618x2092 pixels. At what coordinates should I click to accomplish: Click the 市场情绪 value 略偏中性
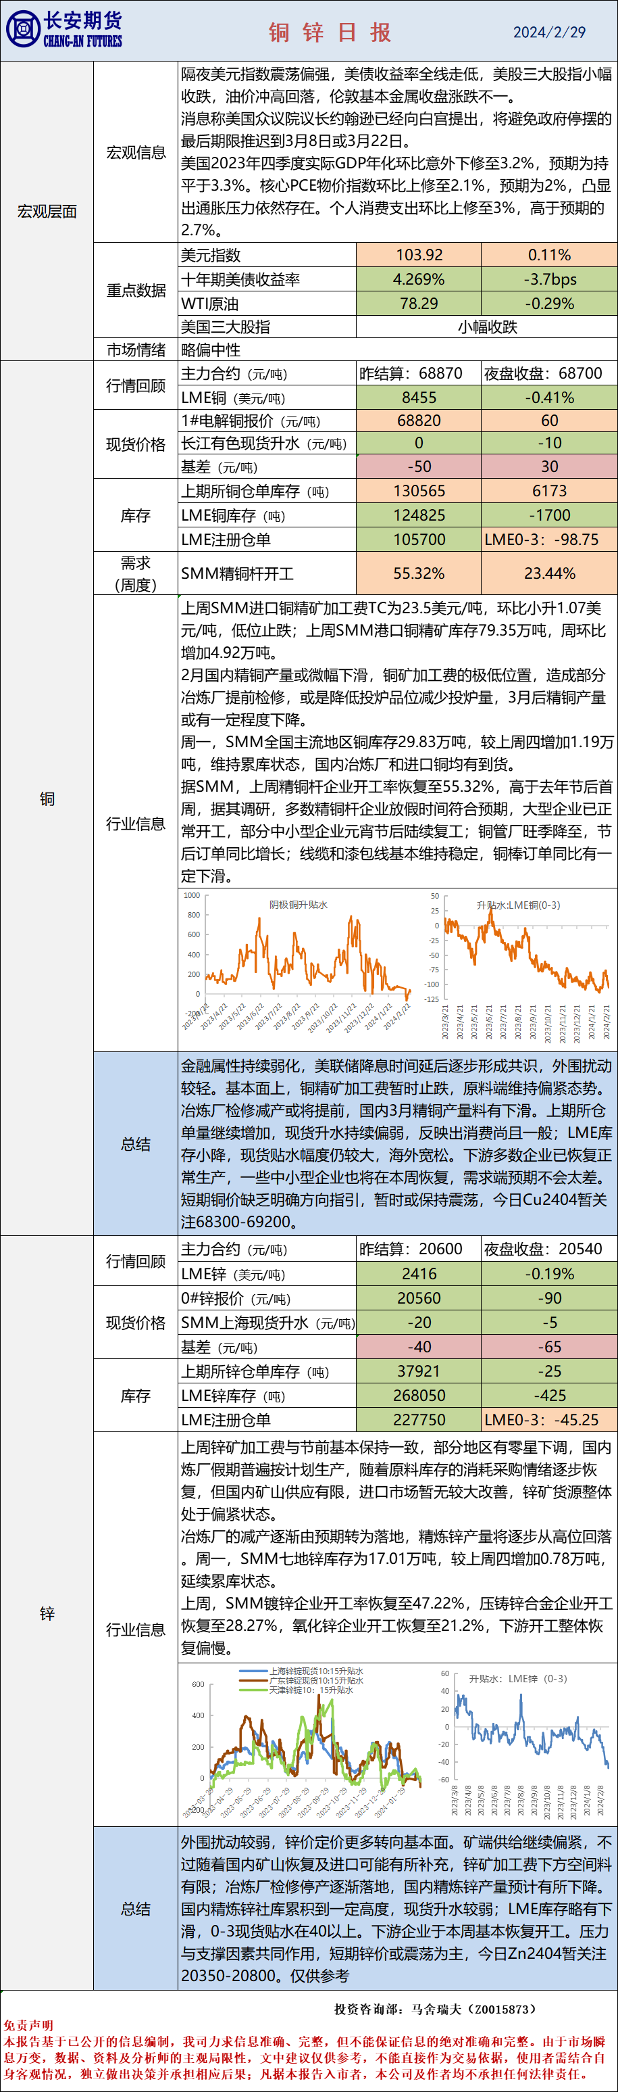point(210,350)
